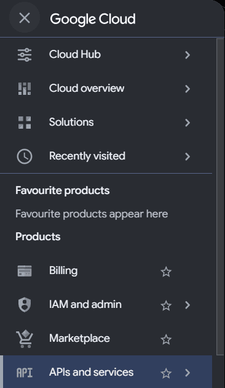
Task: Star IAM and admin as favourite
Action: [x=166, y=305]
